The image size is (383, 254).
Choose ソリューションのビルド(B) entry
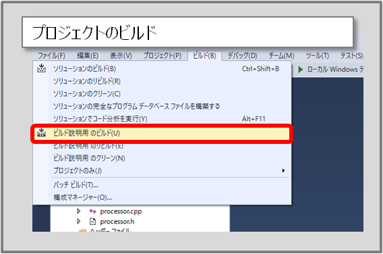(162, 69)
